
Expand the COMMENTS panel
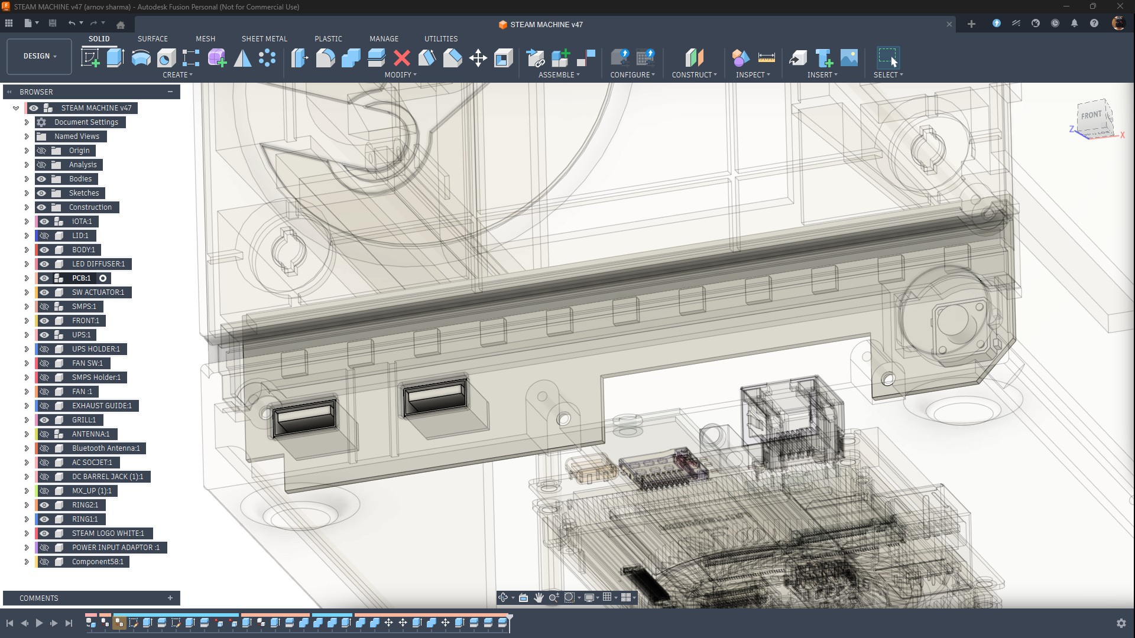[170, 598]
